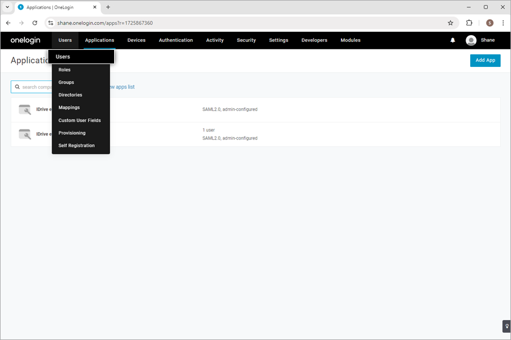This screenshot has width=511, height=340.
Task: Open the Chrome three-dot menu
Action: [x=503, y=23]
